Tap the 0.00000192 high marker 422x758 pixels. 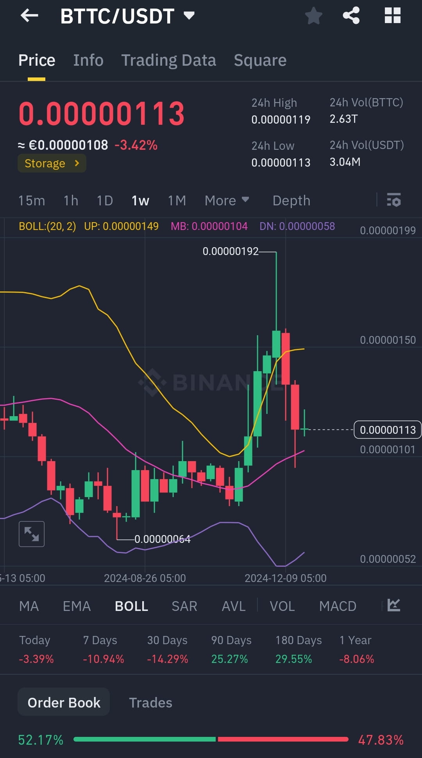(231, 251)
